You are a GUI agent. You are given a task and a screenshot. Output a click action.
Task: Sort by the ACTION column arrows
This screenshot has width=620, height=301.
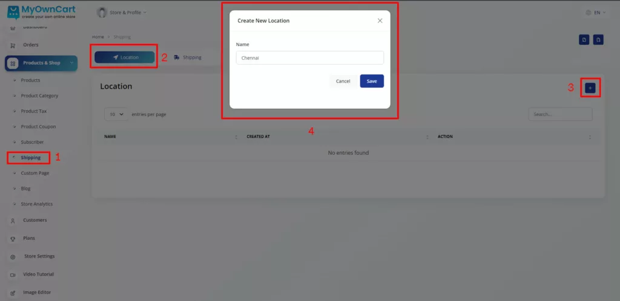[590, 137]
